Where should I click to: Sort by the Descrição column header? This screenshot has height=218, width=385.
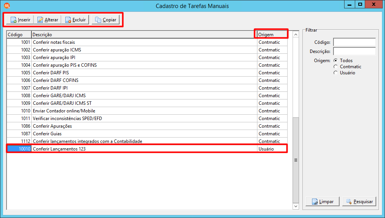(x=144, y=35)
